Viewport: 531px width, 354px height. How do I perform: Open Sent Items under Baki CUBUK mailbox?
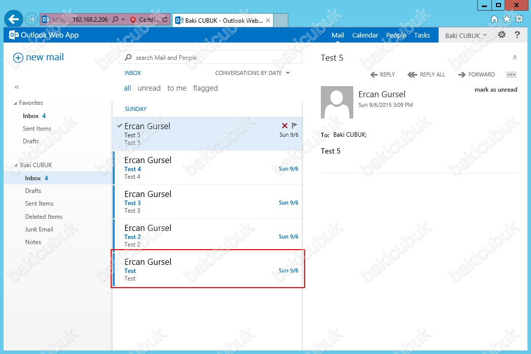pos(39,204)
